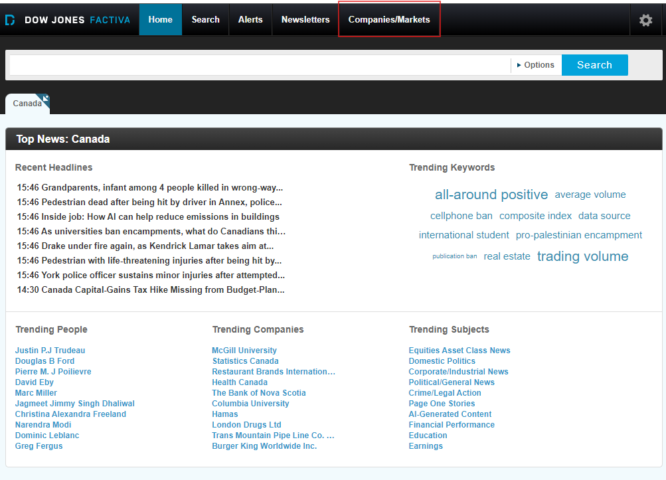Open the settings gear icon
Screen dimensions: 666x480
[645, 20]
